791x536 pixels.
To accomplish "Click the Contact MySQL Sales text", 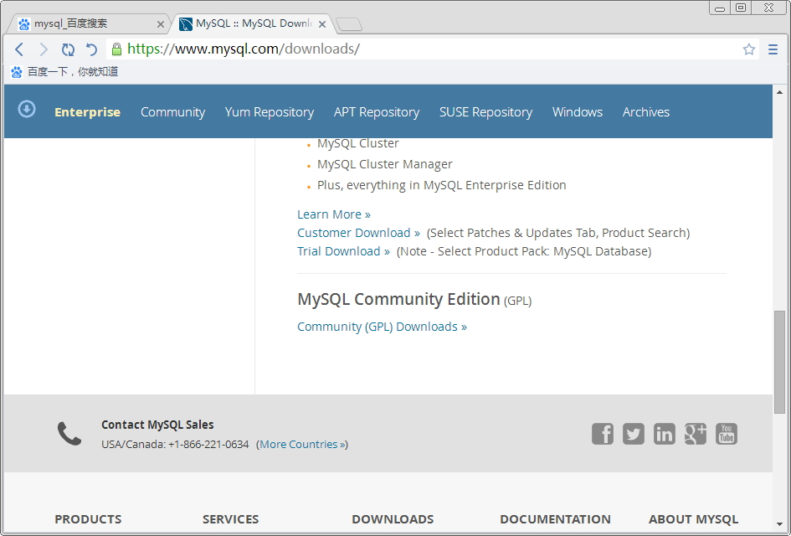I will pos(157,425).
